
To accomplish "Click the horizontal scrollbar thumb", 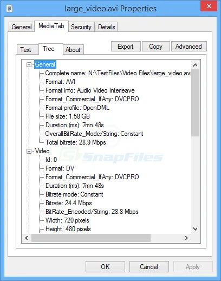I will (91, 238).
